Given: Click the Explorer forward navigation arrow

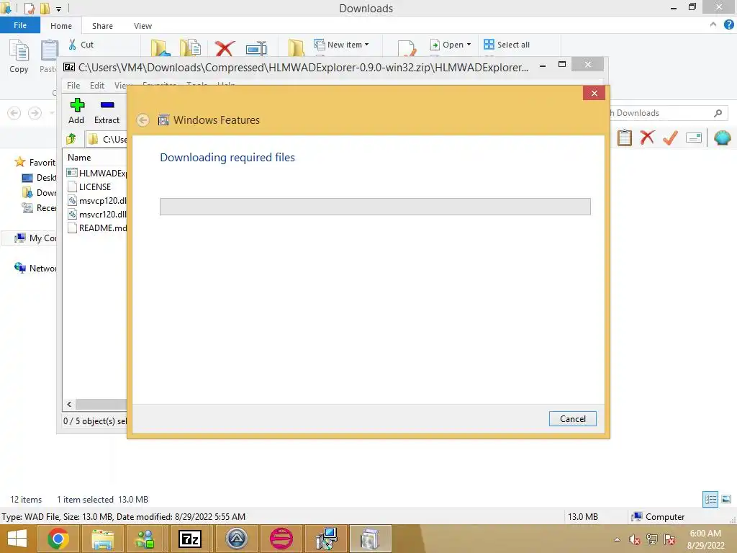Looking at the screenshot, I should (35, 113).
